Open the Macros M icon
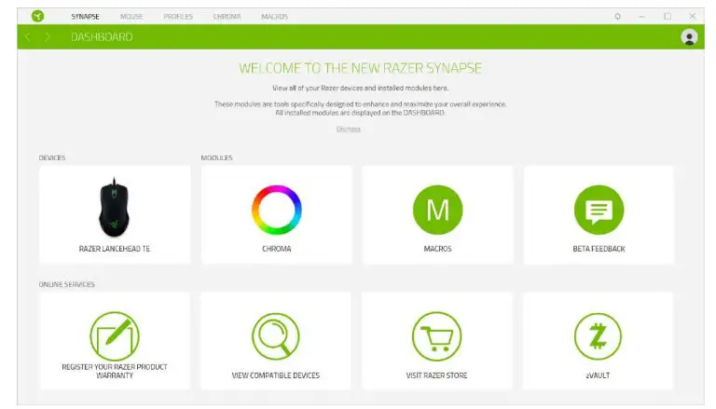This screenshot has height=409, width=716. point(437,210)
